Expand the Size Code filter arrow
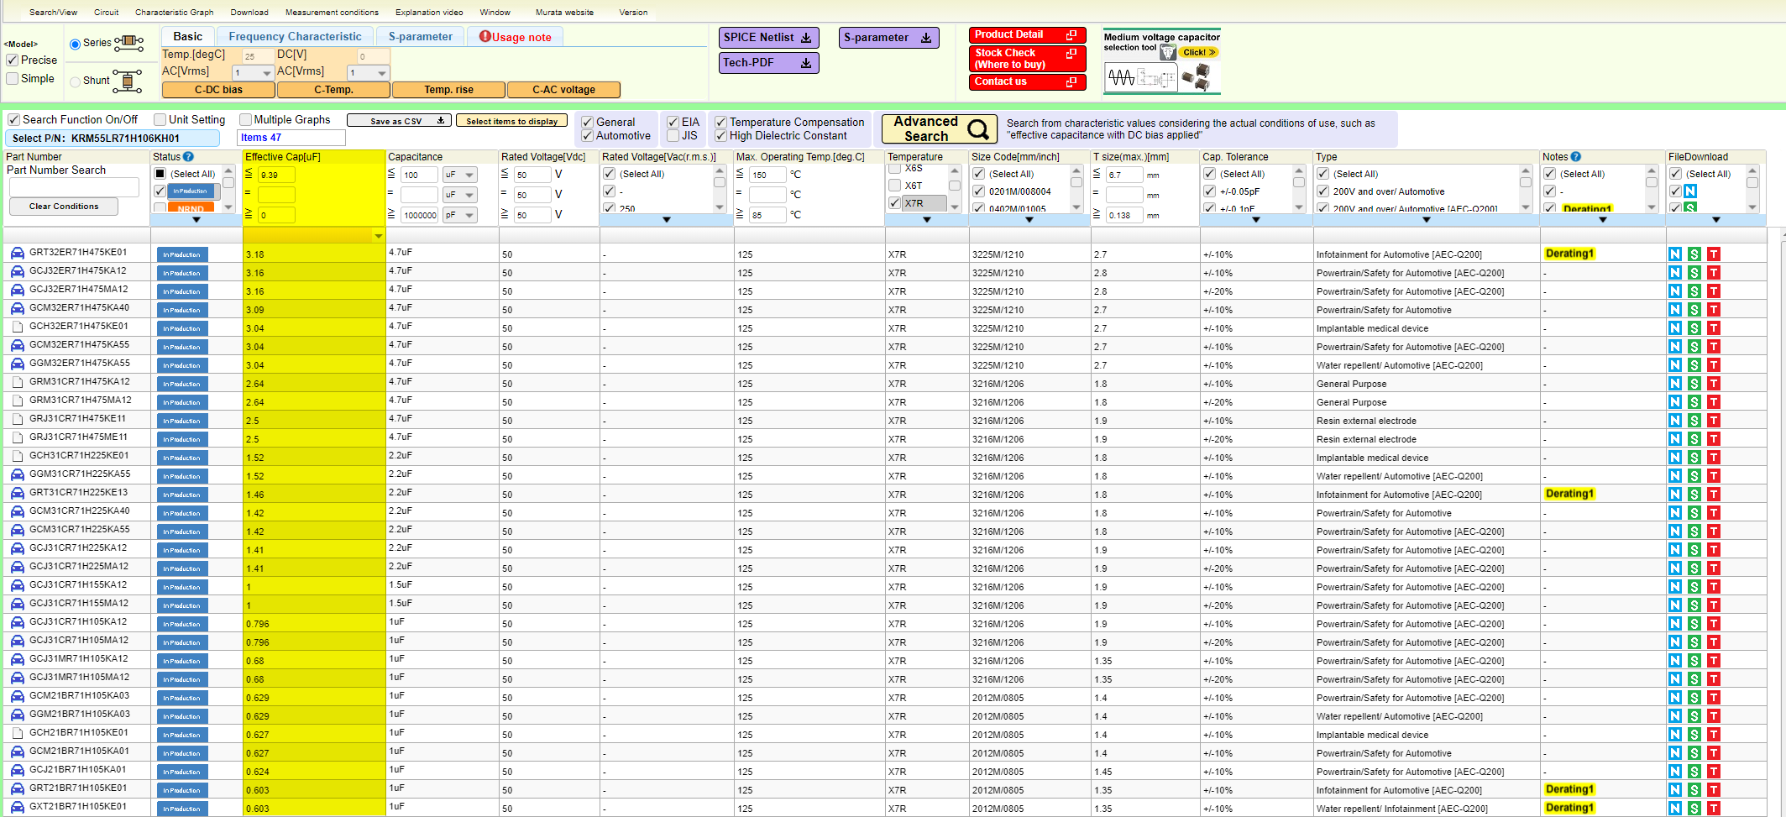The height and width of the screenshot is (817, 1786). (1029, 220)
